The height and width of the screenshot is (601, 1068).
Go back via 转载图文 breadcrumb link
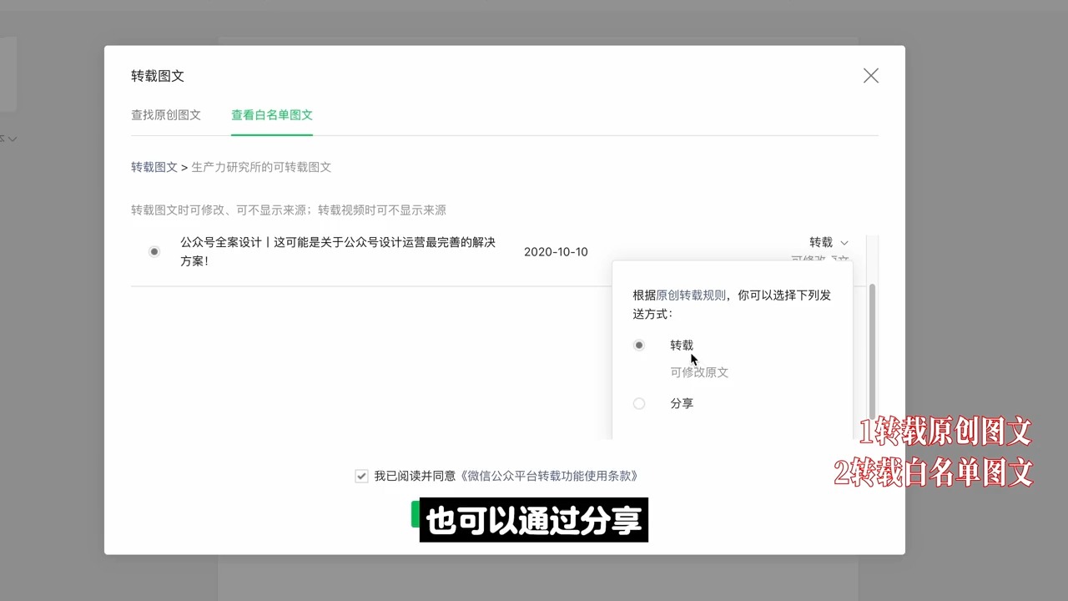pos(154,167)
